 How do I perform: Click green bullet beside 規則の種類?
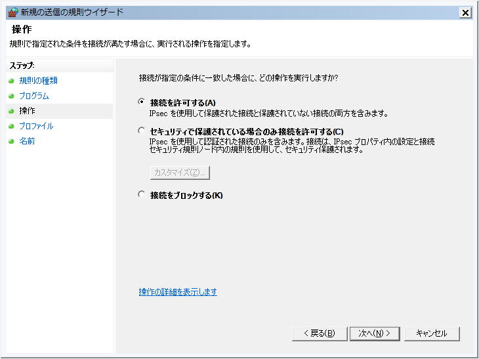(x=11, y=81)
